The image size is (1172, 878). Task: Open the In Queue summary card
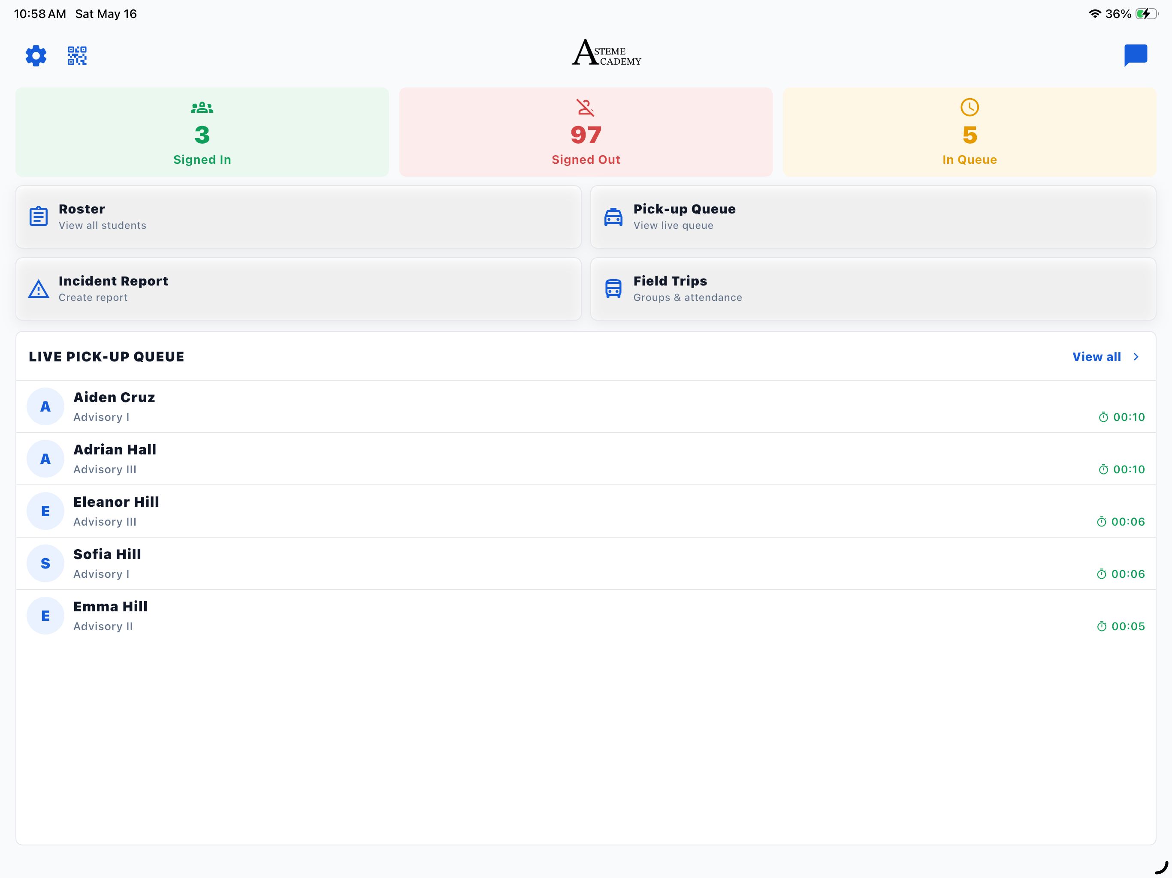[x=969, y=132]
